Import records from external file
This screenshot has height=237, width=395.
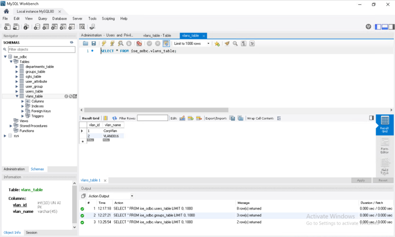click(x=240, y=118)
